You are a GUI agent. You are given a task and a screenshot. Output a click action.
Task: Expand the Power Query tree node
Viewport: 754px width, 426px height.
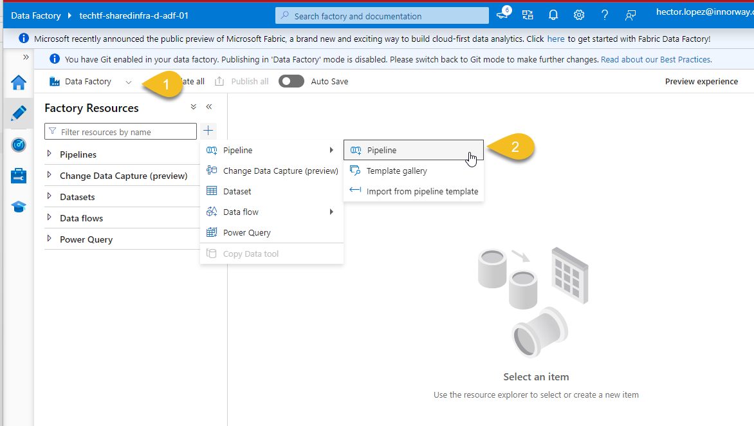point(49,239)
